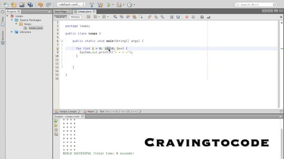Toggle Rectangular Selection icon
Screen dimensions: 284x159
coord(141,17)
